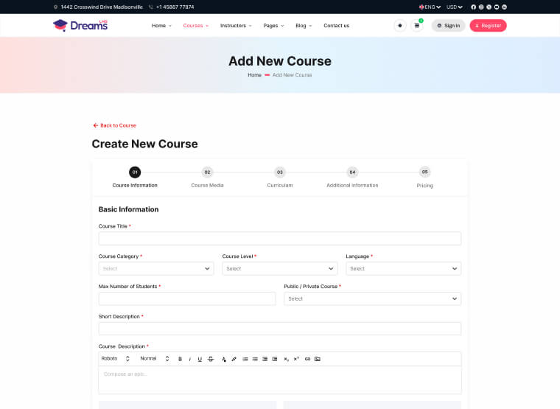Click inside the Course Description compose area
Image resolution: width=560 pixels, height=409 pixels.
280,380
